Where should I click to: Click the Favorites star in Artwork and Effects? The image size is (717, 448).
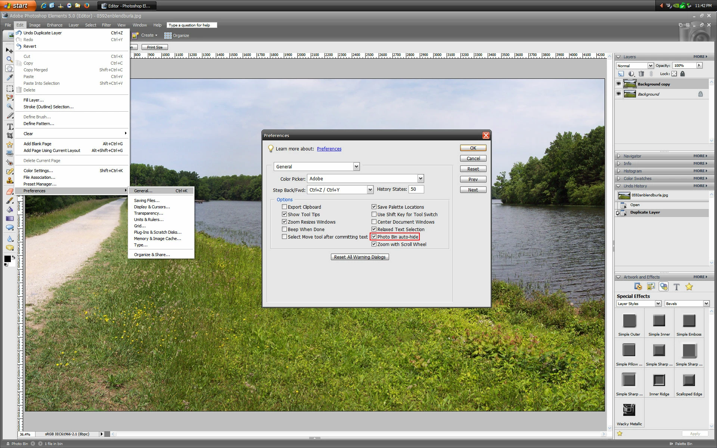(x=689, y=287)
